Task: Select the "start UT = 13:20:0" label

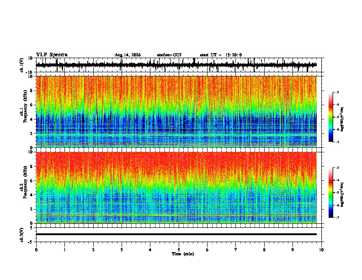Action: [x=221, y=55]
